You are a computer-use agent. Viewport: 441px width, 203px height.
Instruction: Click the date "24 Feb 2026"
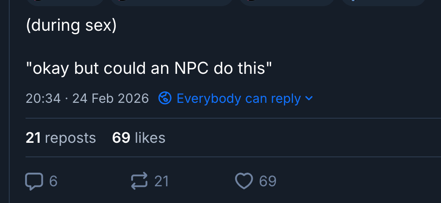(x=110, y=98)
